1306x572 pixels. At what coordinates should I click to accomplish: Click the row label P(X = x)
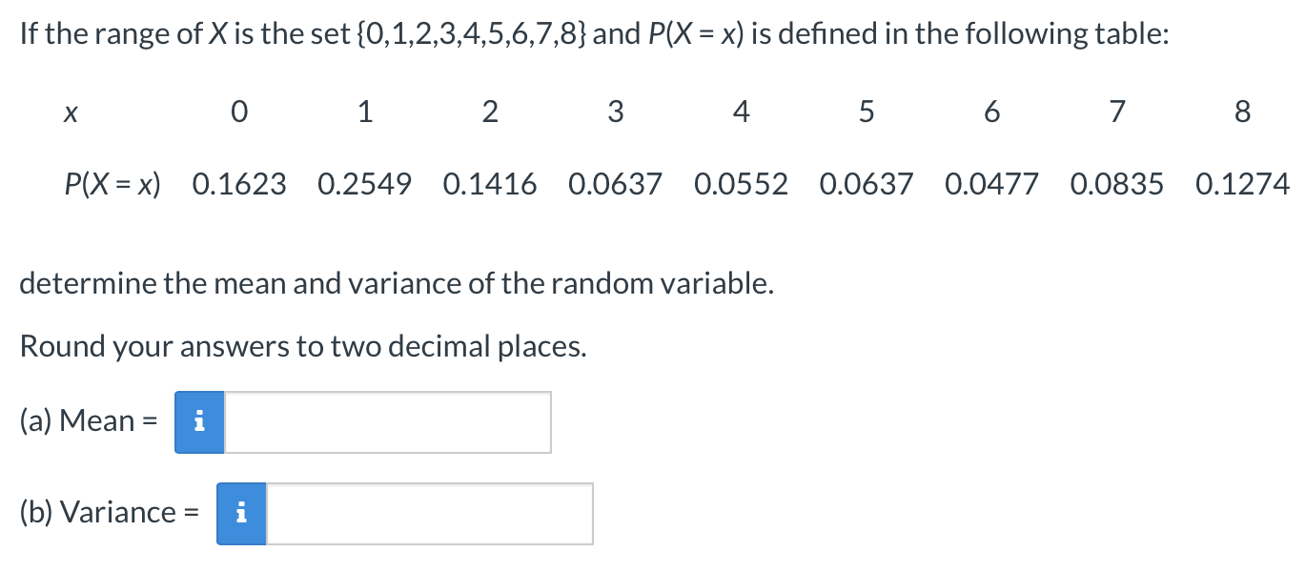113,184
